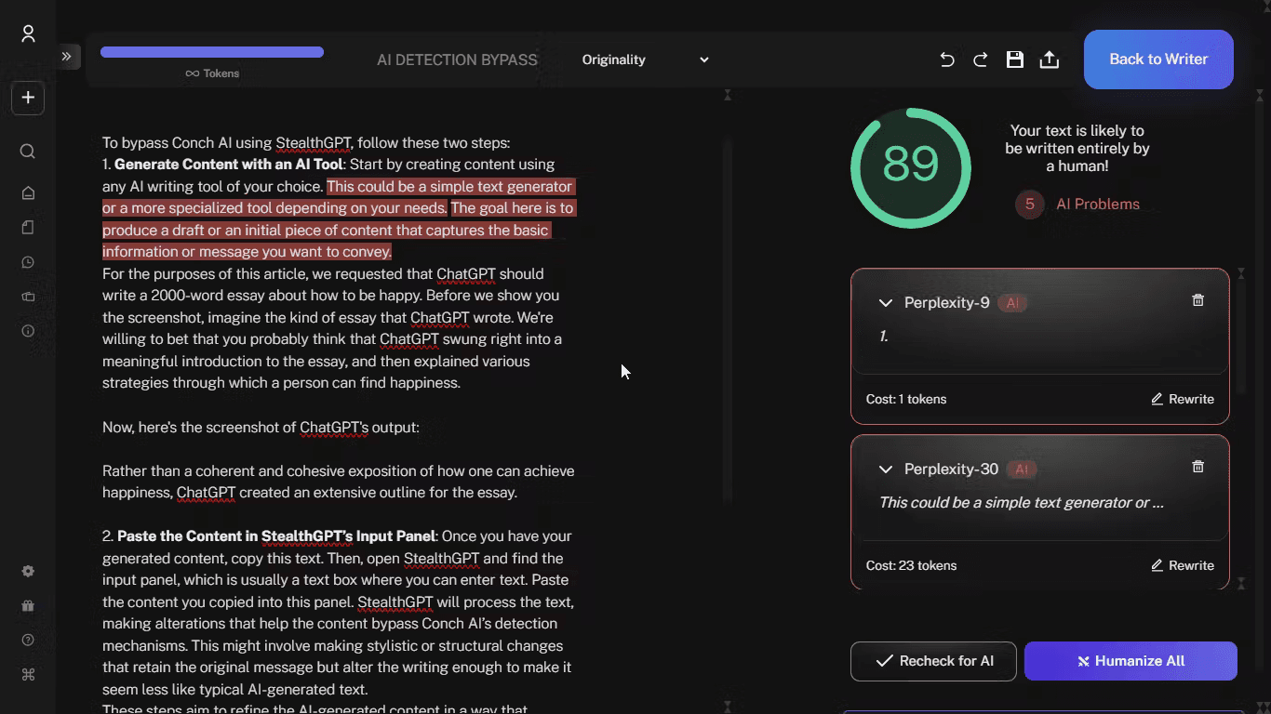Screen dimensions: 1271x714
Task: Undo the last change
Action: 947,59
